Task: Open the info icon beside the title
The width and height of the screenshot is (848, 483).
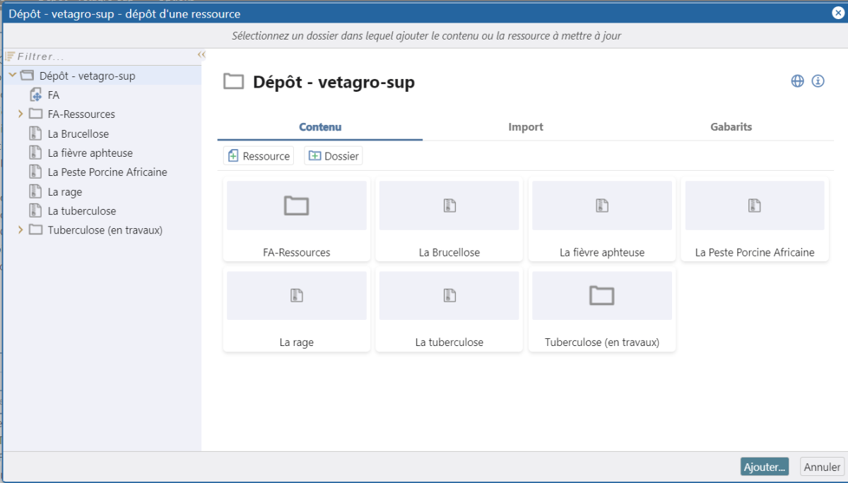Action: point(818,81)
